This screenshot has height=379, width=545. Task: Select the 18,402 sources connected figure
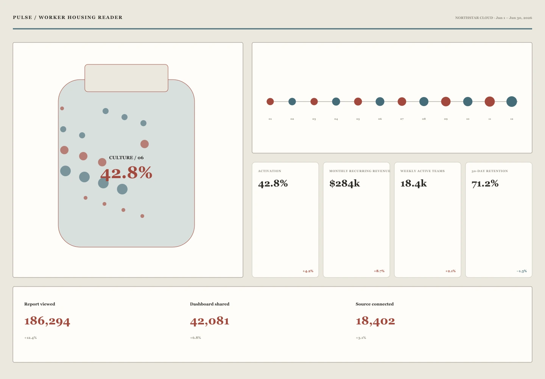[x=375, y=321]
